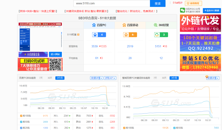The height and width of the screenshot is (130, 222).
Task: Click the Baidu mobile weight badge showing 4-
Action: (130, 35)
